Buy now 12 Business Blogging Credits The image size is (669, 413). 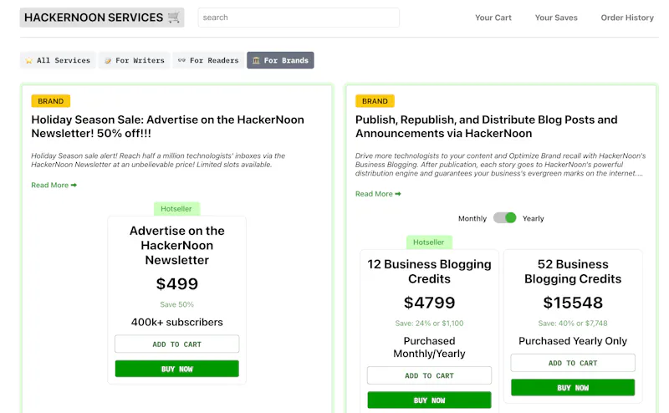pos(429,400)
